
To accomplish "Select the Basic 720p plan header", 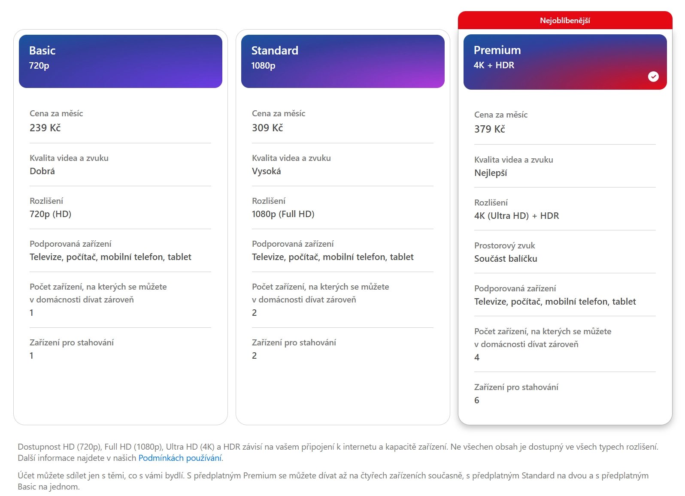I will (x=120, y=61).
